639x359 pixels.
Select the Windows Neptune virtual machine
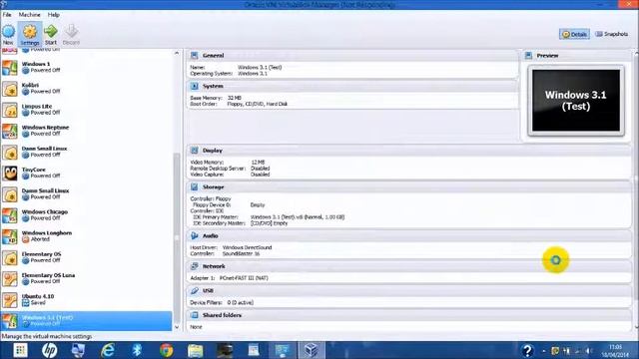coord(87,131)
